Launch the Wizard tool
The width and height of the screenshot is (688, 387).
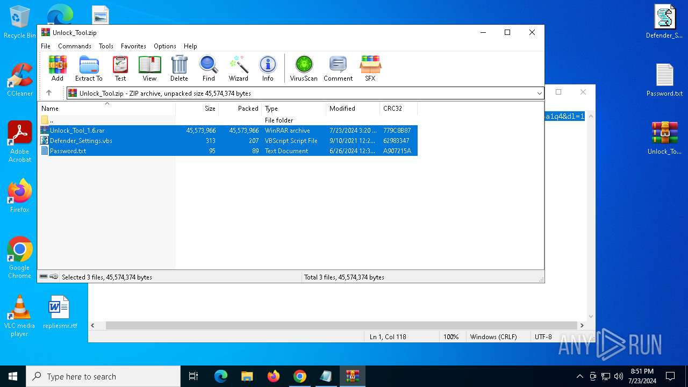(x=239, y=68)
